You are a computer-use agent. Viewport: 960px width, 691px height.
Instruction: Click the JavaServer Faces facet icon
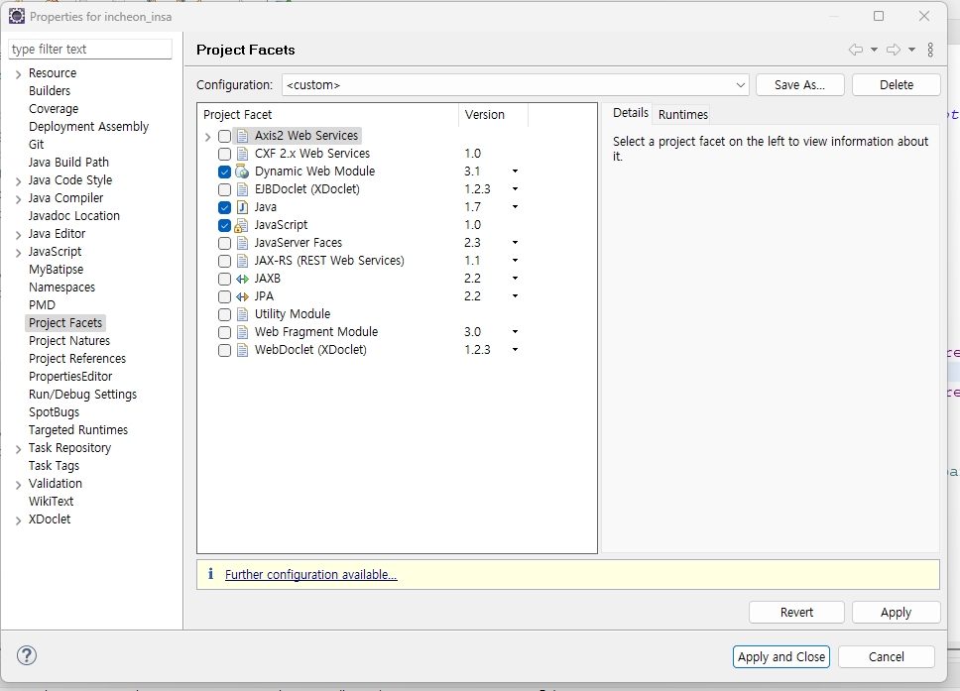[x=242, y=243]
